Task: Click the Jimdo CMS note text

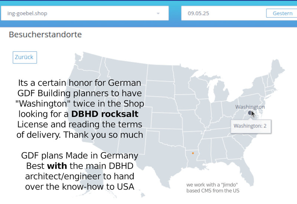Action: (213, 188)
